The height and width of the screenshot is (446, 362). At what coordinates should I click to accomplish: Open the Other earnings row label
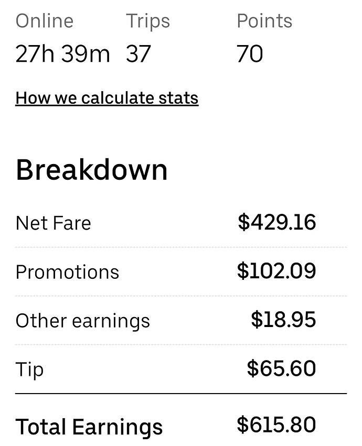(83, 321)
